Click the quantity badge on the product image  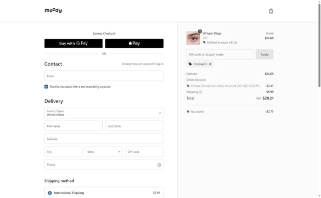(200, 31)
